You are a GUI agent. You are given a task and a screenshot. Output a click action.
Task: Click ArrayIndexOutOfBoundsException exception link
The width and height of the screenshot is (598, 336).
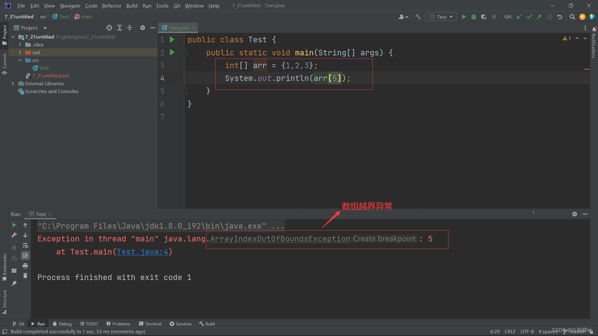pos(280,239)
